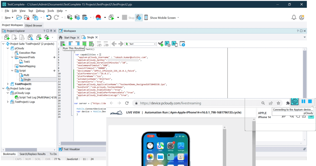The width and height of the screenshot is (316, 166).
Task: Open the Debug menu
Action: click(40, 11)
